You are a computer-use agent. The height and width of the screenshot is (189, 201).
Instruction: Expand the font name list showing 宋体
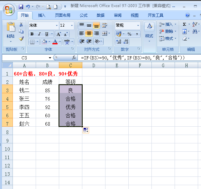point(57,25)
